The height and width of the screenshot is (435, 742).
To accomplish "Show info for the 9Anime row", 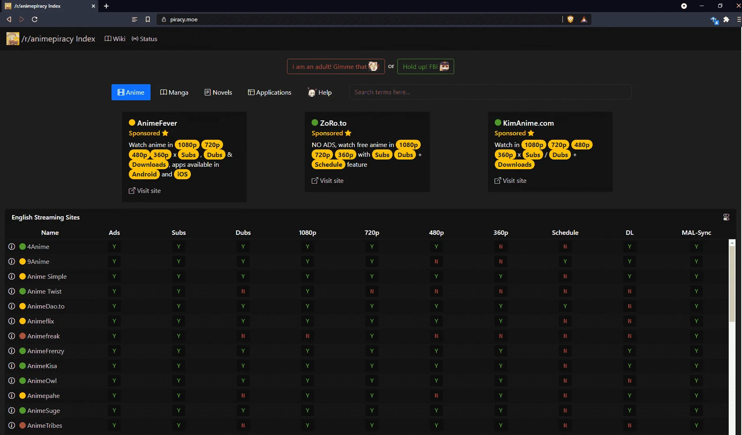I will 12,261.
